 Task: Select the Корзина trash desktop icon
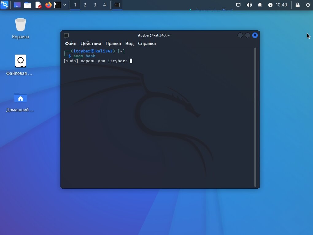point(20,28)
